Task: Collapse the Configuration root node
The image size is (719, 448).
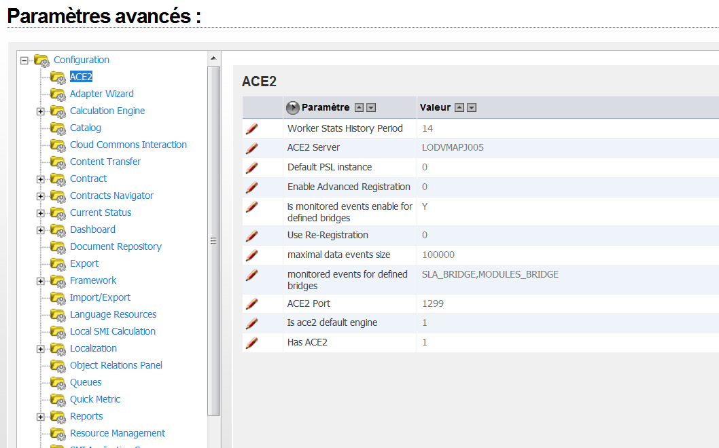Action: 23,60
